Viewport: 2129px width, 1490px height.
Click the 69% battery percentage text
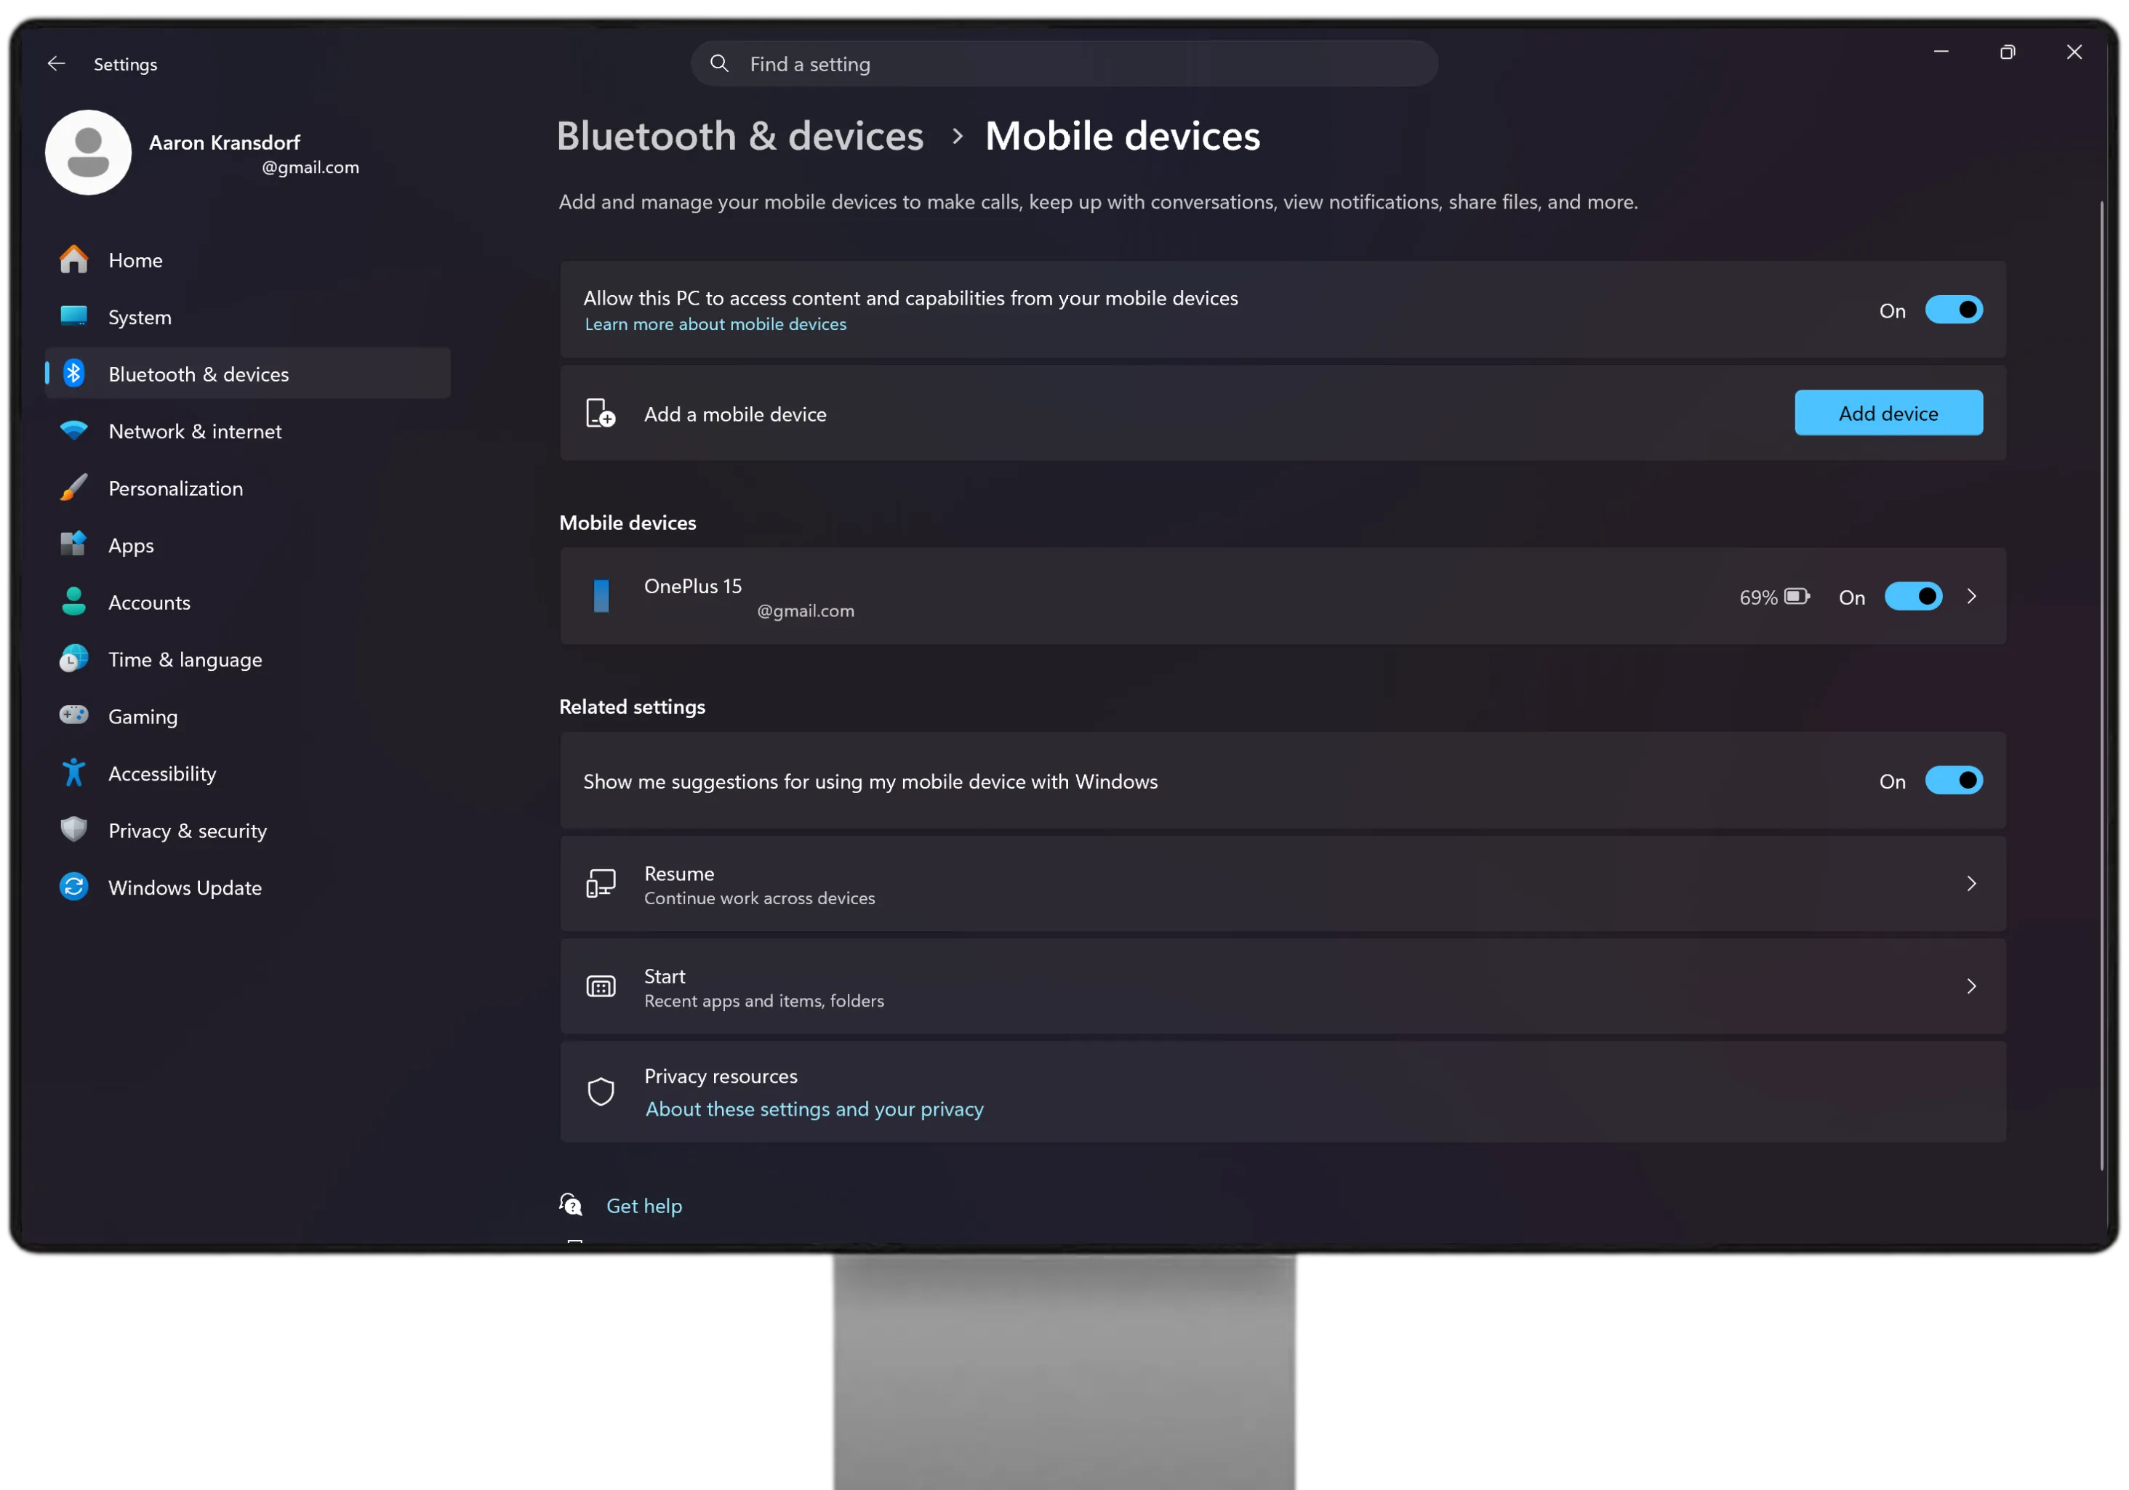click(1758, 597)
